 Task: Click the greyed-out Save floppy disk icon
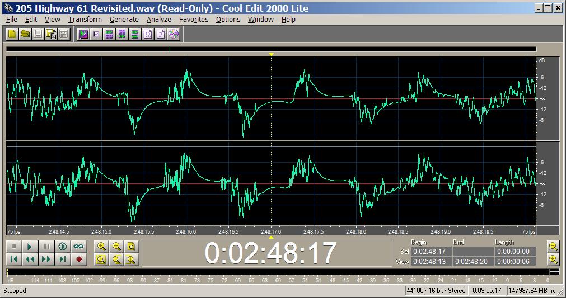point(38,34)
